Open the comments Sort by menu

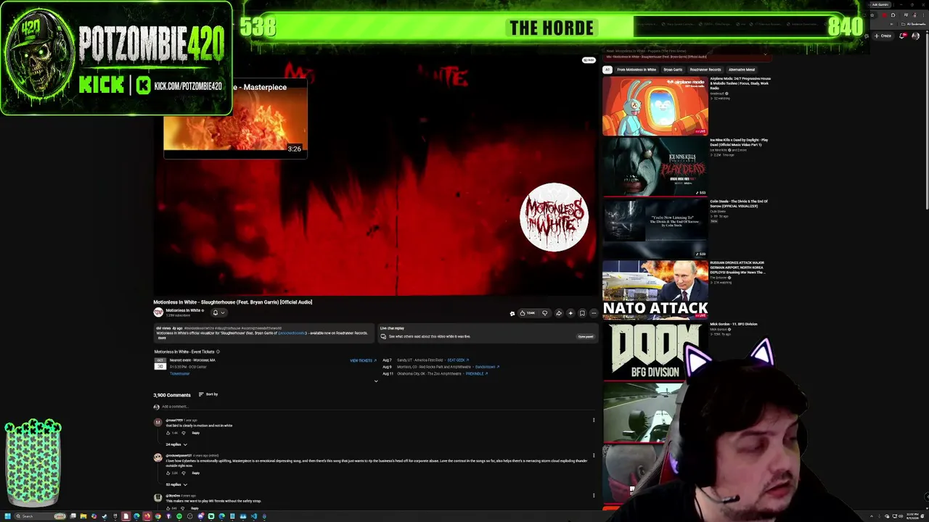(x=208, y=394)
